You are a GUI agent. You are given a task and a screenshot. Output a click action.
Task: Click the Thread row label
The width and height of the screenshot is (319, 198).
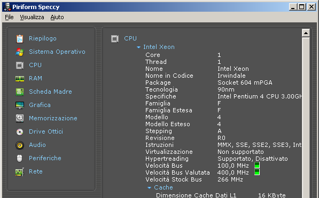(x=156, y=62)
